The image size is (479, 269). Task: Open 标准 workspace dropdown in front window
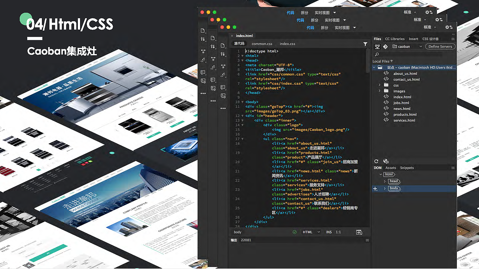point(430,27)
